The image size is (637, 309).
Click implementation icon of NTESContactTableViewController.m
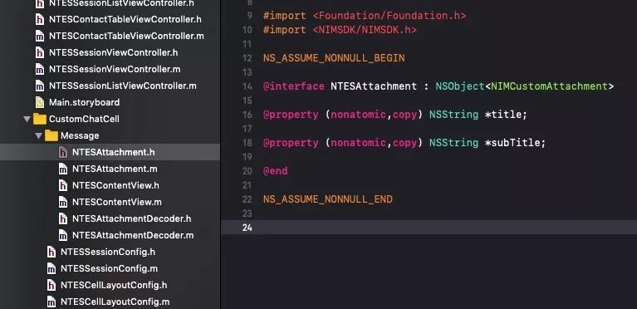40,36
